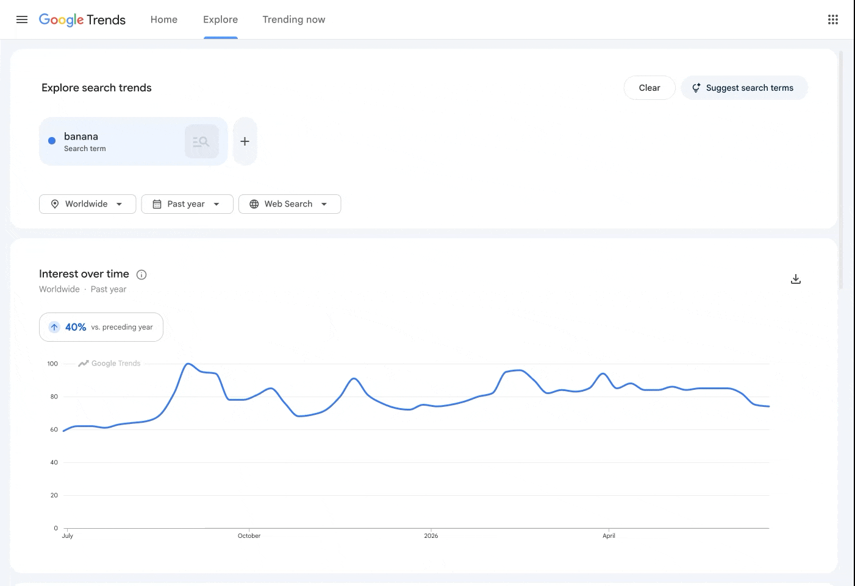855x586 pixels.
Task: Click the 100 y-axis value
Action: 52,364
